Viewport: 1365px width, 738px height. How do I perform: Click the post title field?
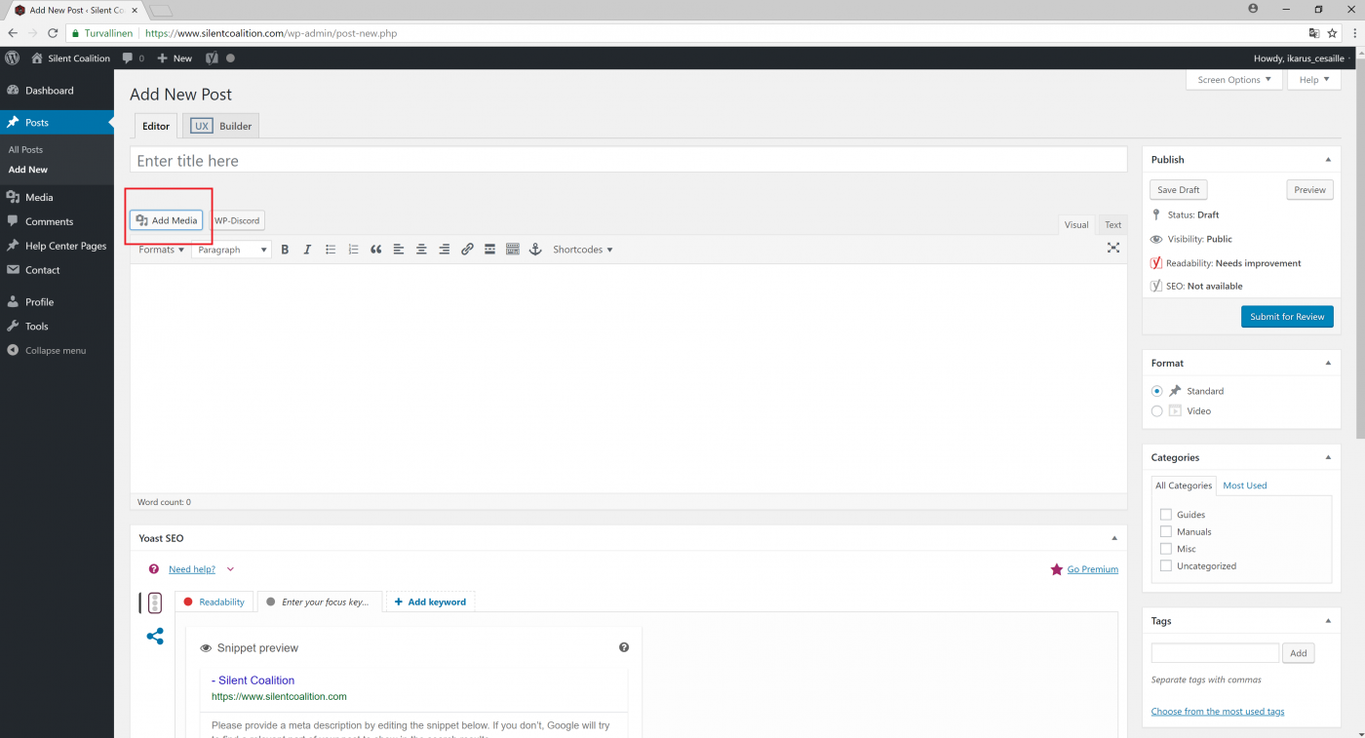(x=629, y=161)
